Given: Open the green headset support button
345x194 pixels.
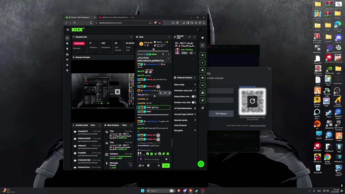Looking at the screenshot, I should coord(201,164).
